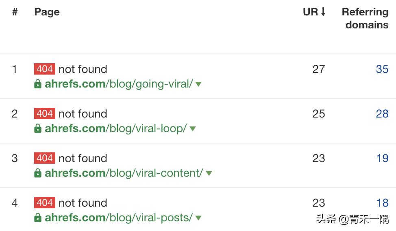396x231 pixels.
Task: Open the ahrefs.com/blog/going-viral/ link
Action: (119, 84)
